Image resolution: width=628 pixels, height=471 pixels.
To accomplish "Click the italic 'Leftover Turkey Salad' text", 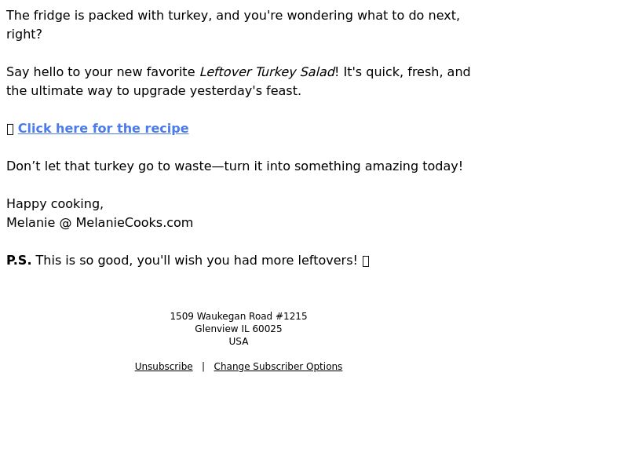I will pyautogui.click(x=267, y=72).
